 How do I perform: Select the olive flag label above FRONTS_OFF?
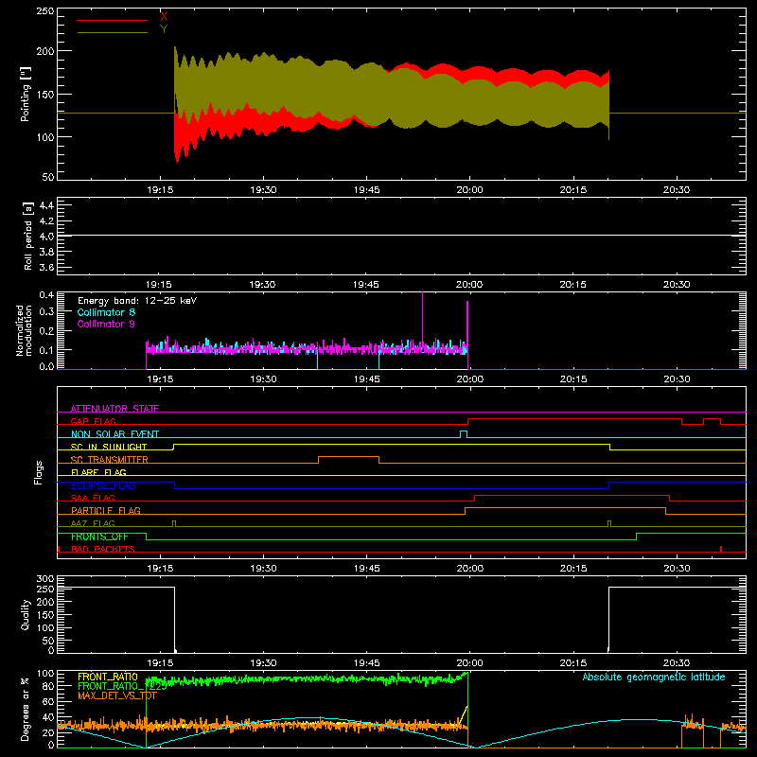click(x=93, y=523)
